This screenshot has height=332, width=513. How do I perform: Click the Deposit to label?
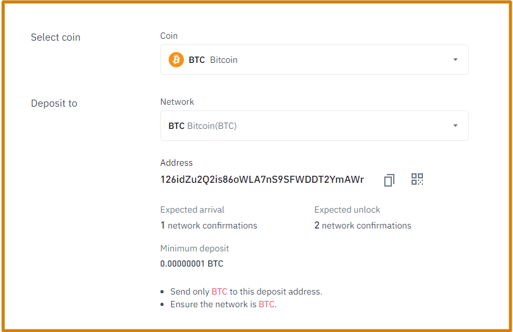(x=54, y=103)
